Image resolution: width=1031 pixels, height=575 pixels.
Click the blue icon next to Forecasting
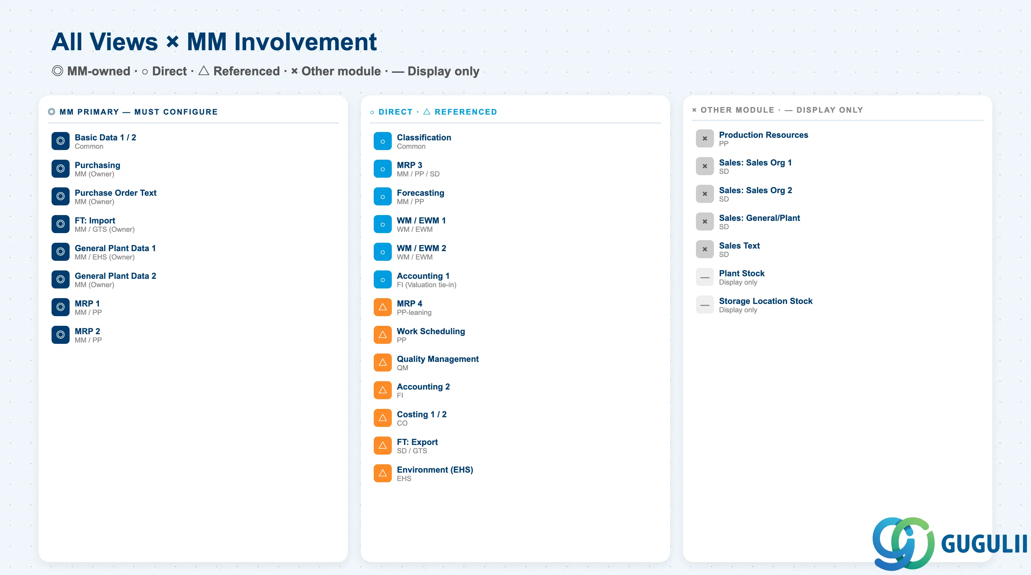pos(383,196)
